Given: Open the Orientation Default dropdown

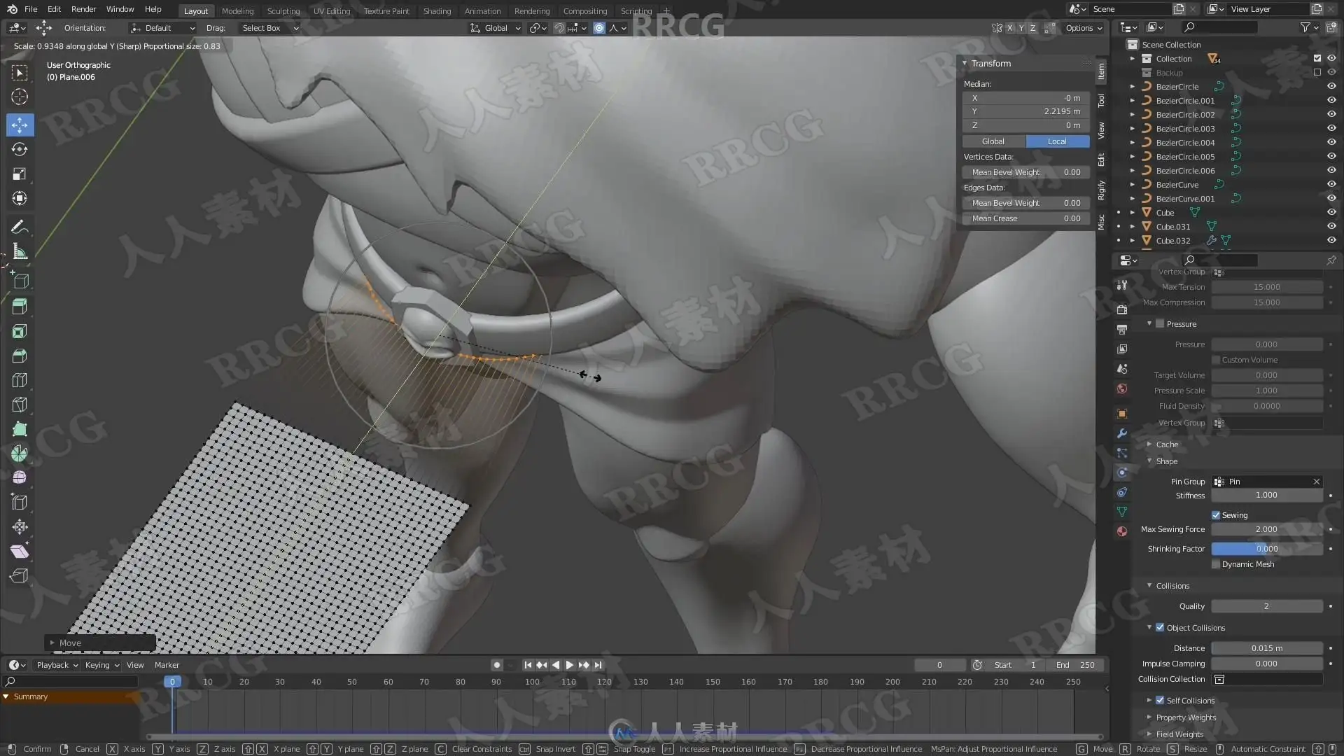Looking at the screenshot, I should 162,28.
